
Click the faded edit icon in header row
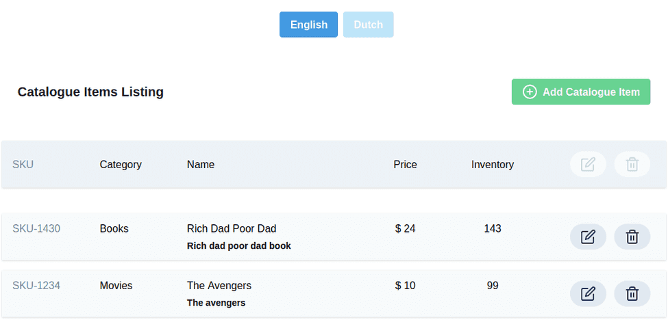pos(588,164)
